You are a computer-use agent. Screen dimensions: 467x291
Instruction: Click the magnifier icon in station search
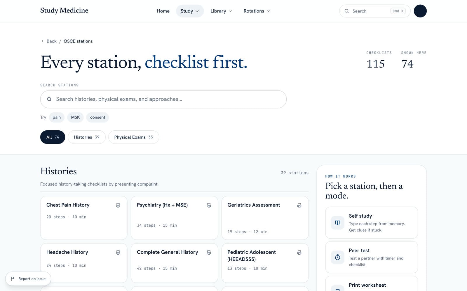click(49, 99)
